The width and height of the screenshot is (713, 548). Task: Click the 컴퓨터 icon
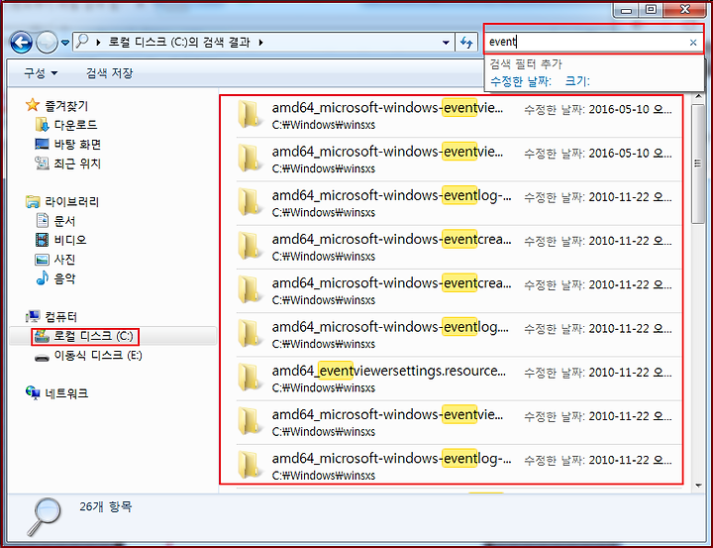coord(33,316)
